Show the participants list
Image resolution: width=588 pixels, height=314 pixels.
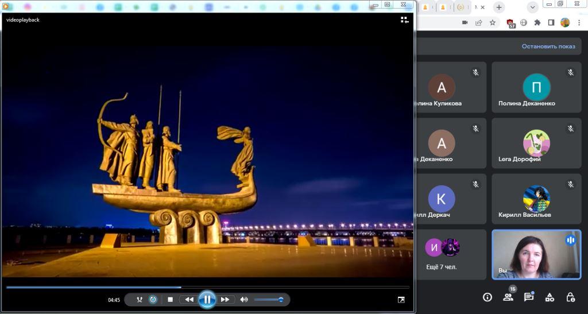(x=508, y=297)
